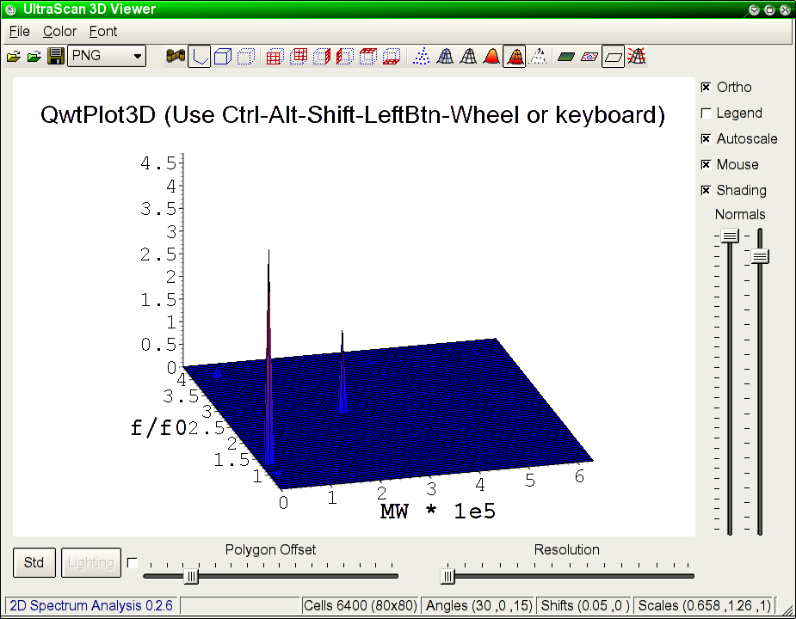Toggle the normals display toolbar icon
796x619 pixels.
coord(637,57)
